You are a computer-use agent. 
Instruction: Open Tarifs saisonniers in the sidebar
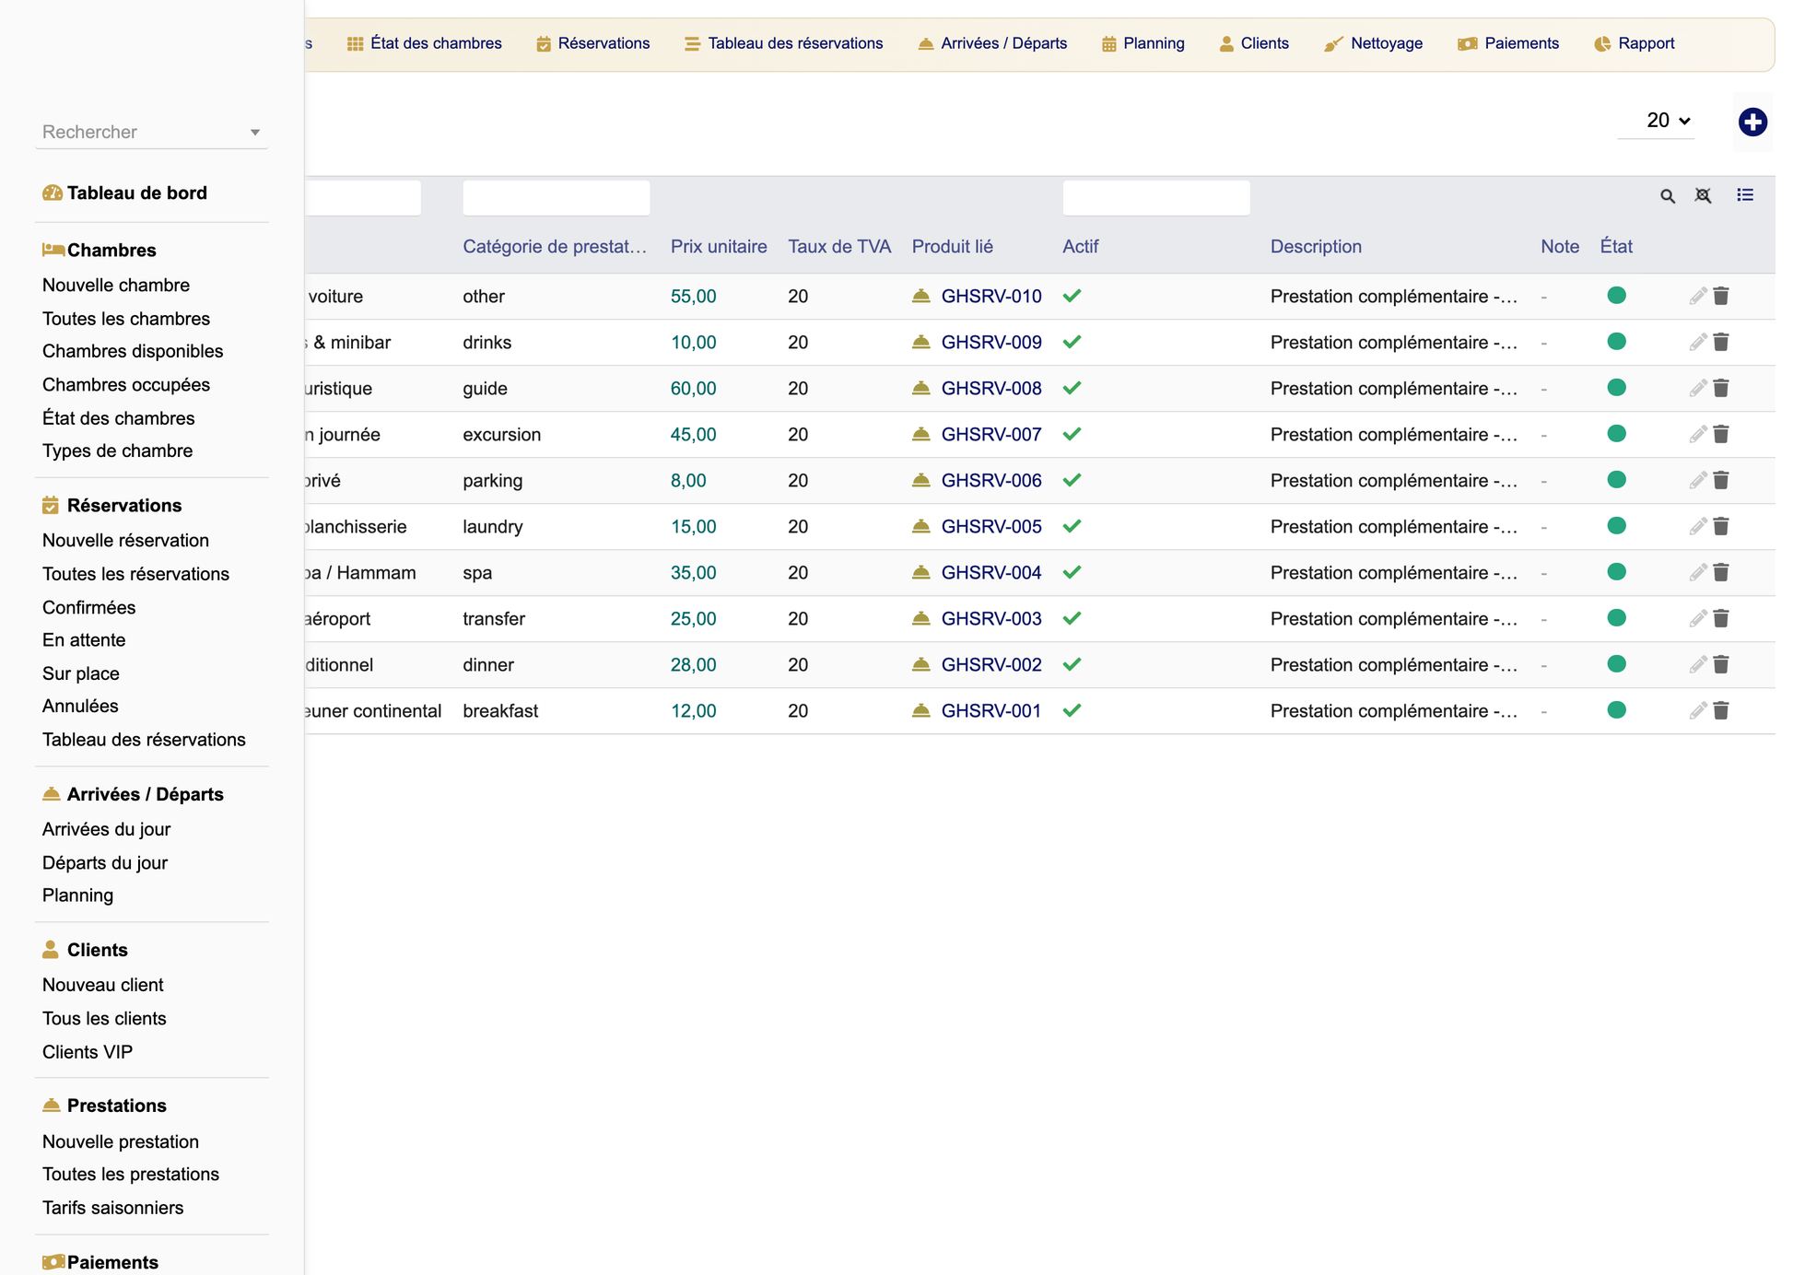click(x=112, y=1207)
